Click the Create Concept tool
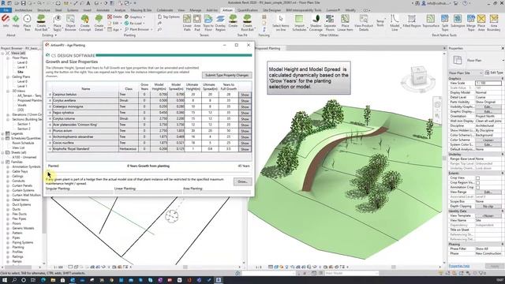The image size is (505, 284). point(84,23)
